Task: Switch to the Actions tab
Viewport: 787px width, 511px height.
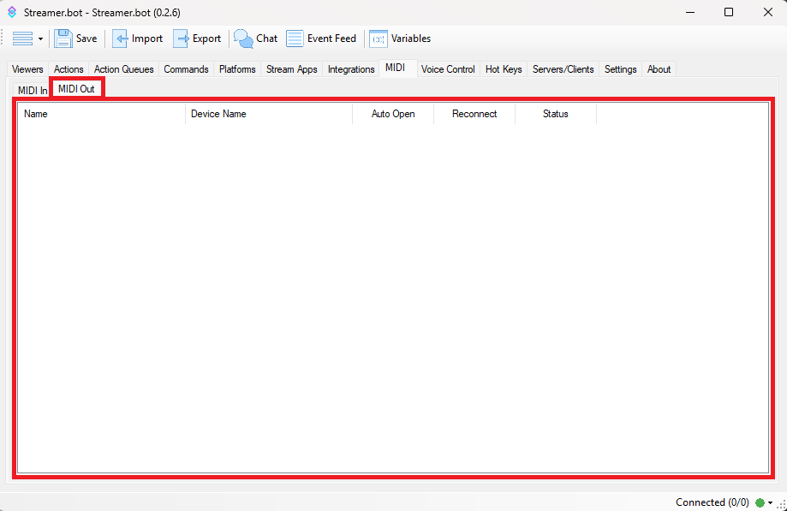Action: (x=69, y=69)
